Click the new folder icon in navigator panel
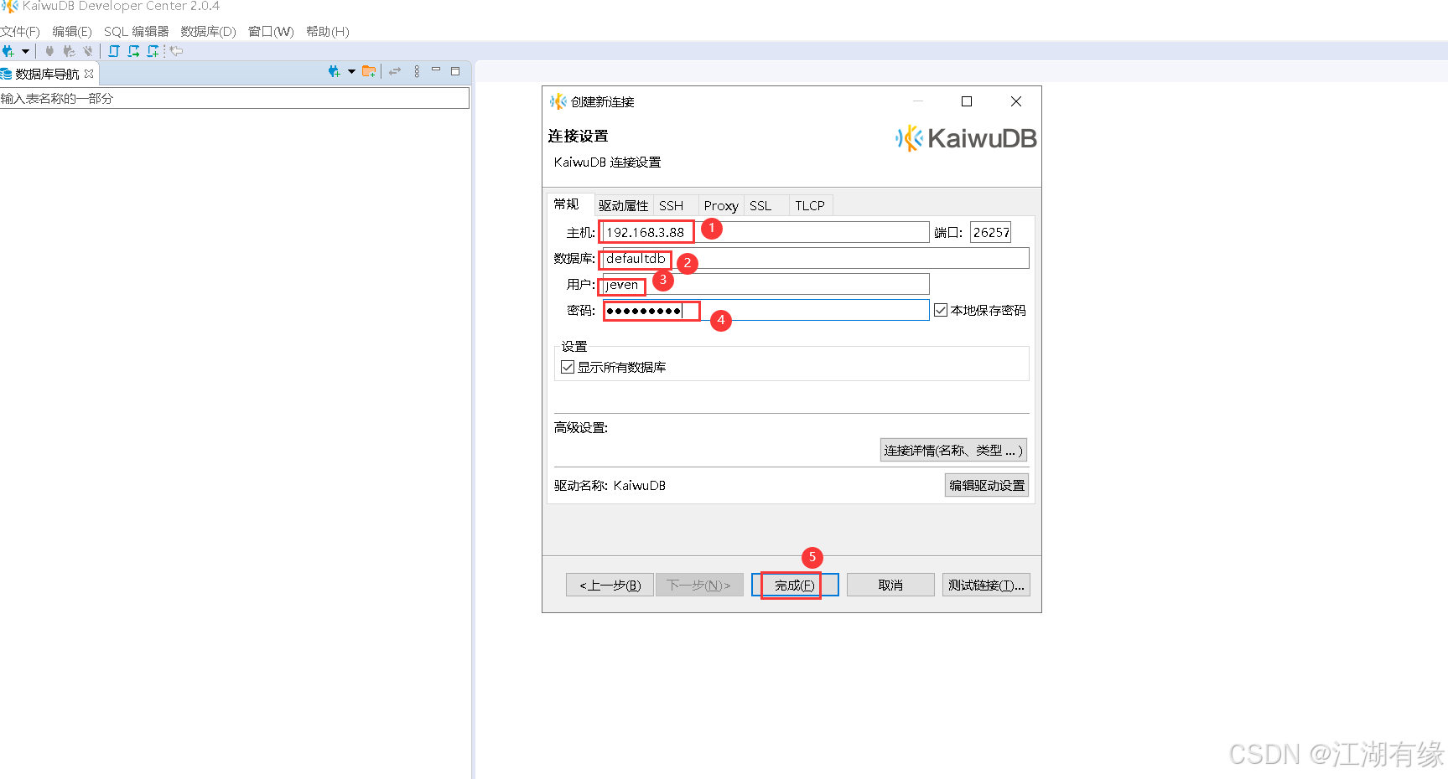The width and height of the screenshot is (1448, 779). pos(369,72)
